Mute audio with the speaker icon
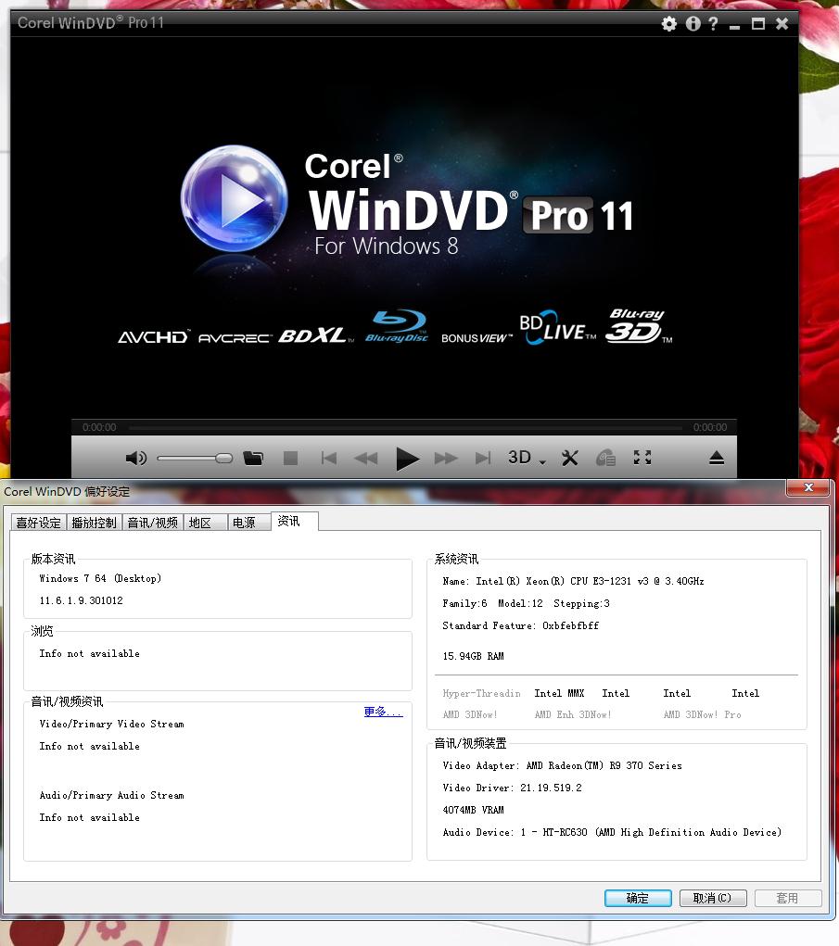 (x=135, y=458)
